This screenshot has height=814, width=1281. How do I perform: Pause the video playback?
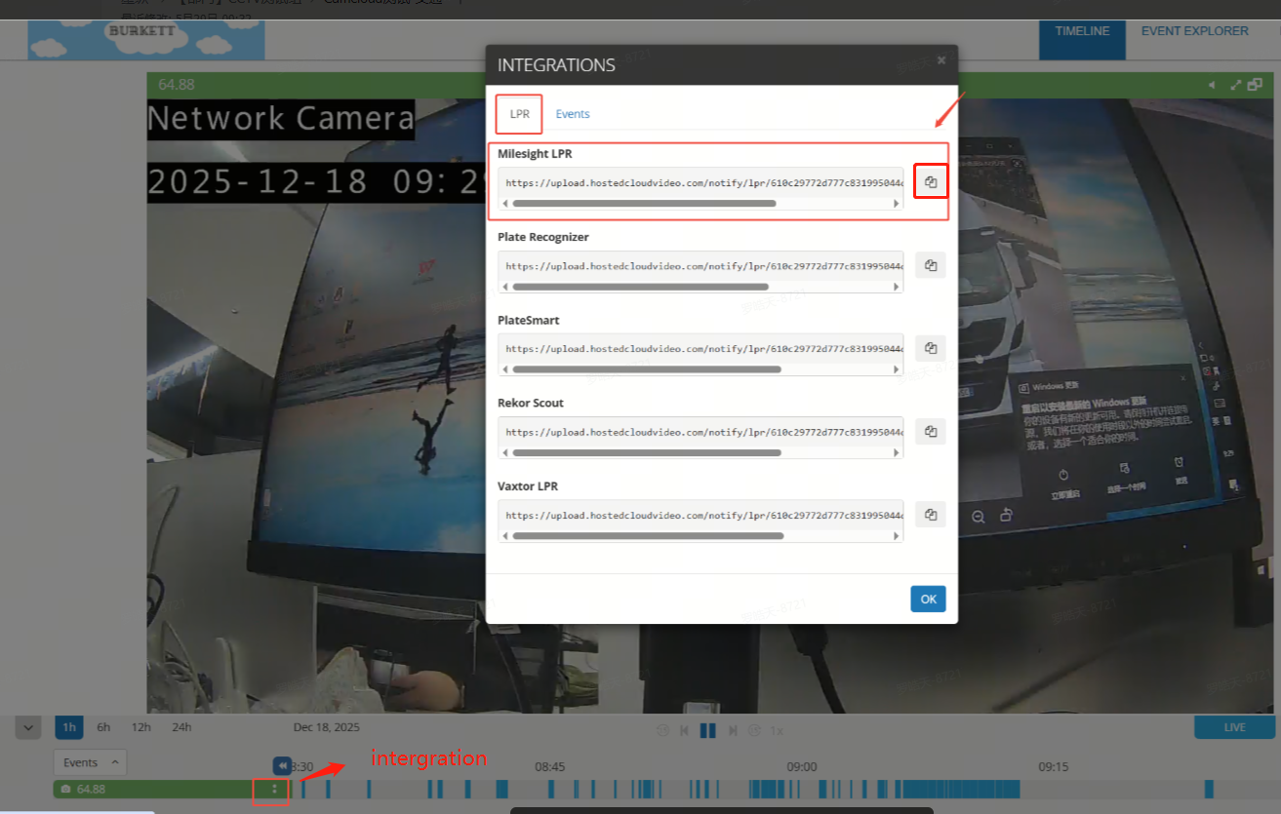pos(708,730)
